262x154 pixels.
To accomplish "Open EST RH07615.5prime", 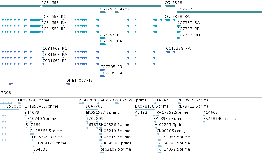I will 114,137.
